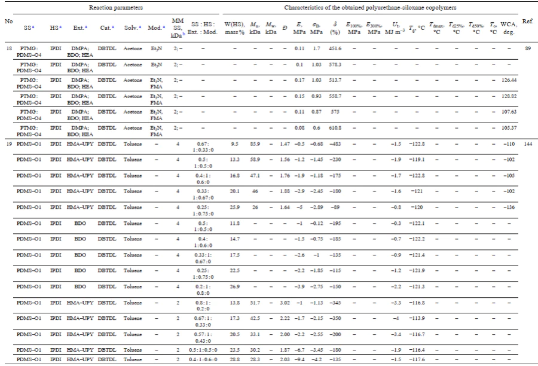
Task: Click the SS column footnote link 'a'
Action: 33,27
